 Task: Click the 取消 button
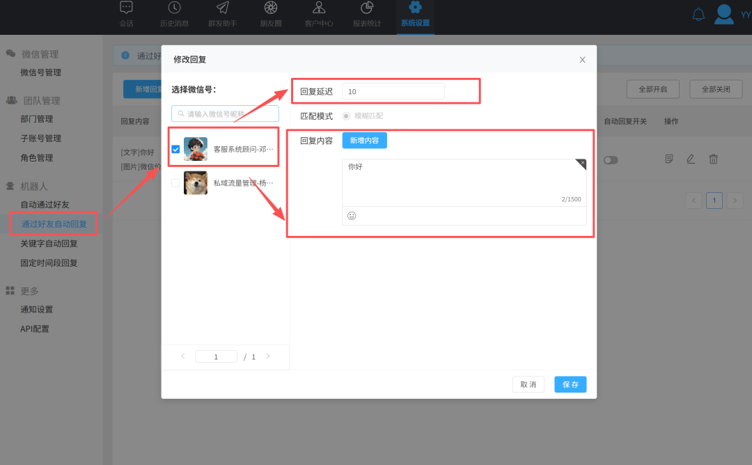(528, 384)
